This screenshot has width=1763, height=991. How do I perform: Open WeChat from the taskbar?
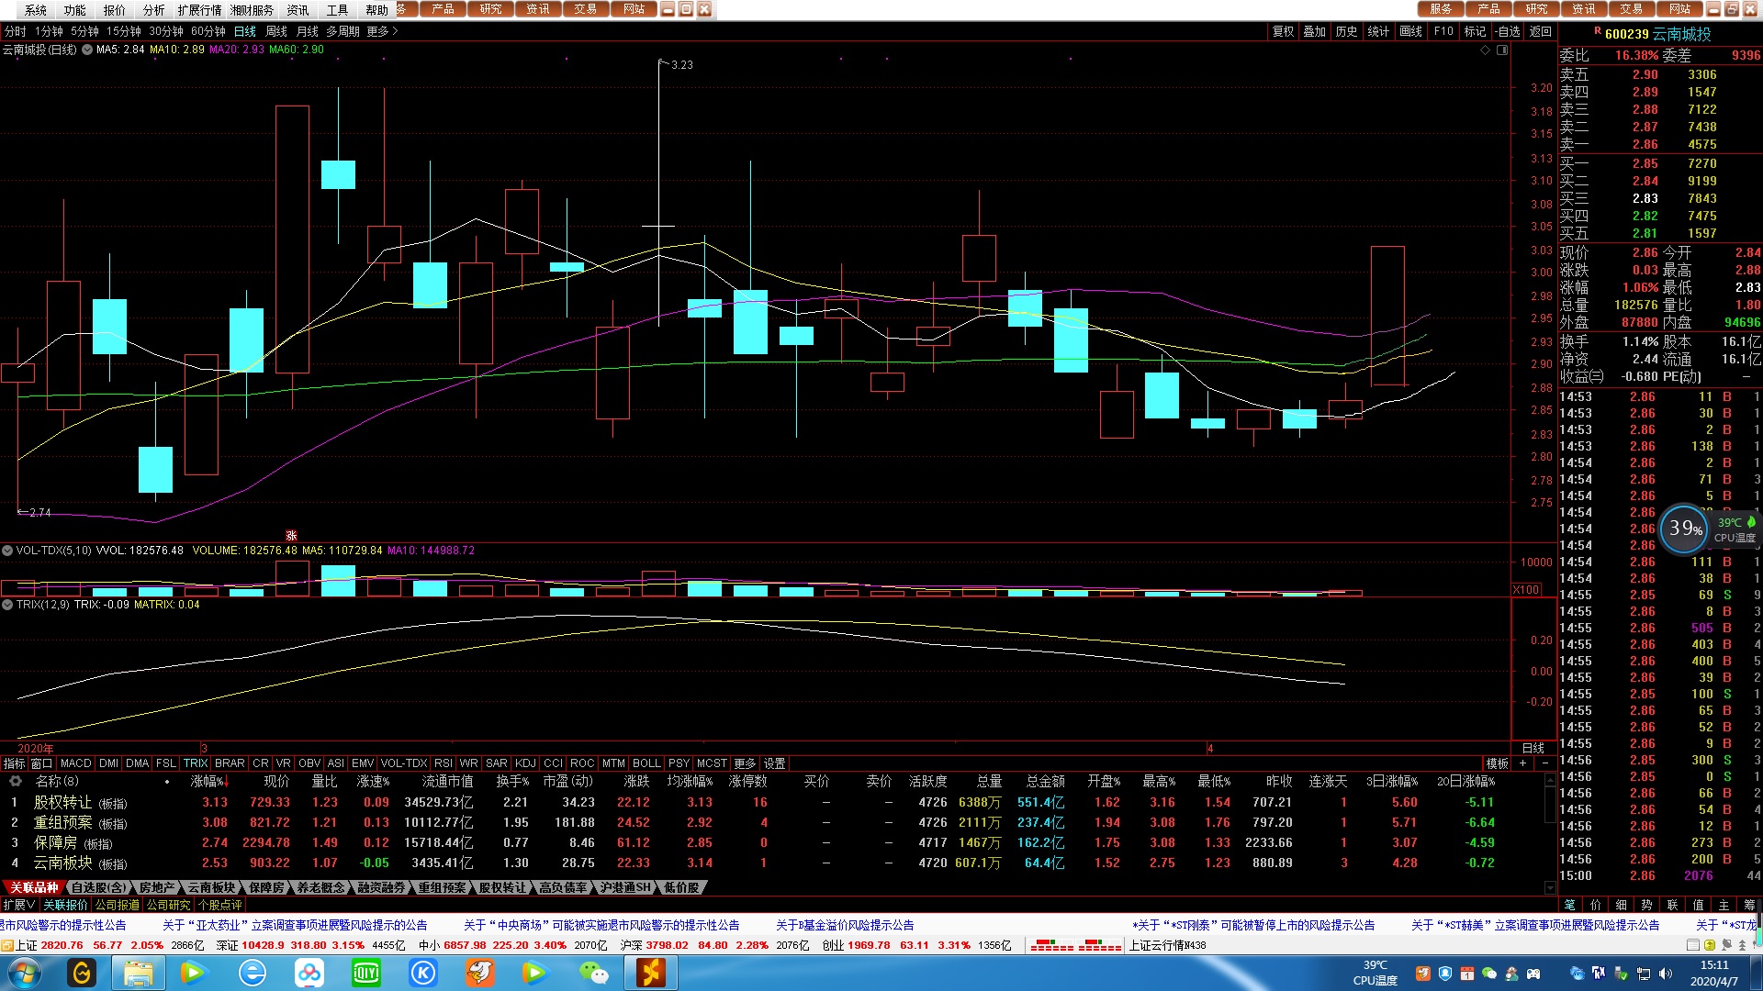(593, 973)
